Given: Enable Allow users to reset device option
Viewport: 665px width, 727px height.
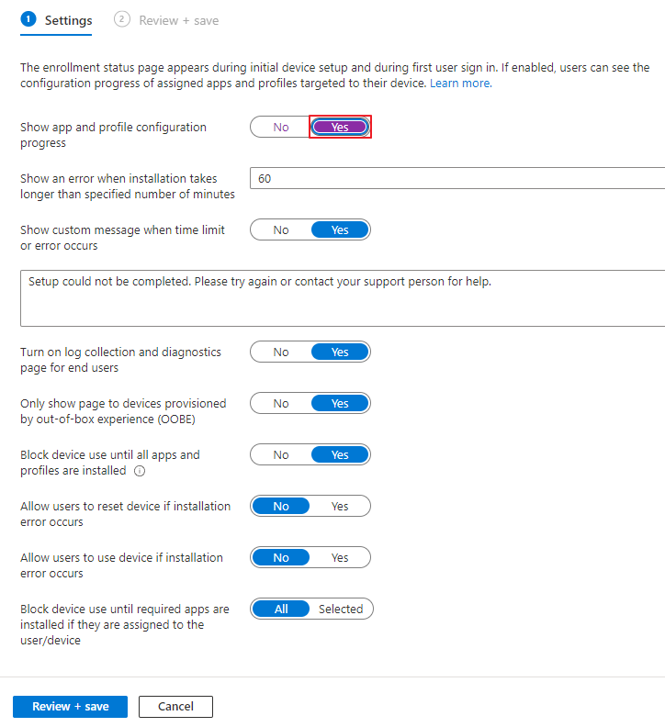Looking at the screenshot, I should point(340,507).
